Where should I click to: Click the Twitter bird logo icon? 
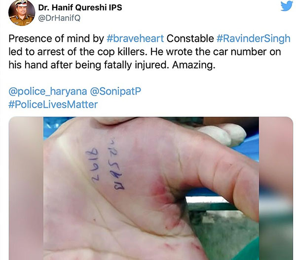coord(286,6)
